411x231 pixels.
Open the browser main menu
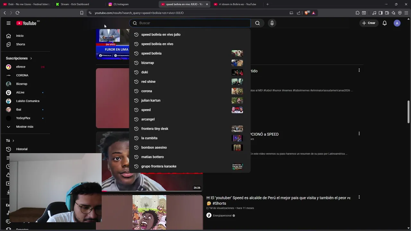point(406,13)
